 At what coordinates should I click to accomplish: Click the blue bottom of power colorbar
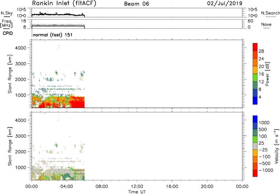coord(255,101)
